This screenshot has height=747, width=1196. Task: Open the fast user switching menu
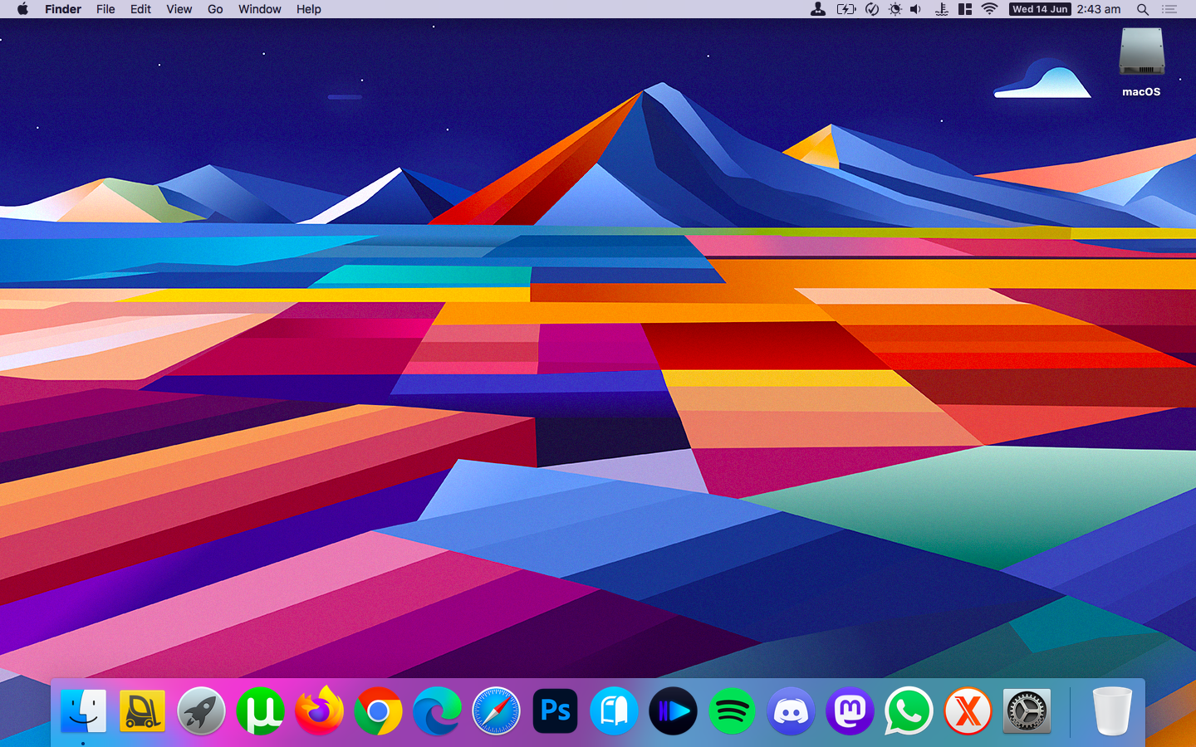[x=818, y=9]
